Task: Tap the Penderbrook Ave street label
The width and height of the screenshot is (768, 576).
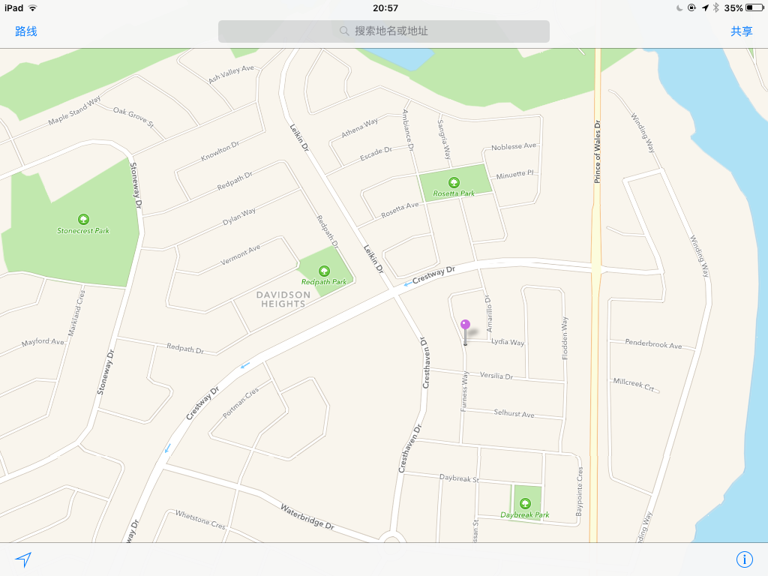Action: point(653,343)
